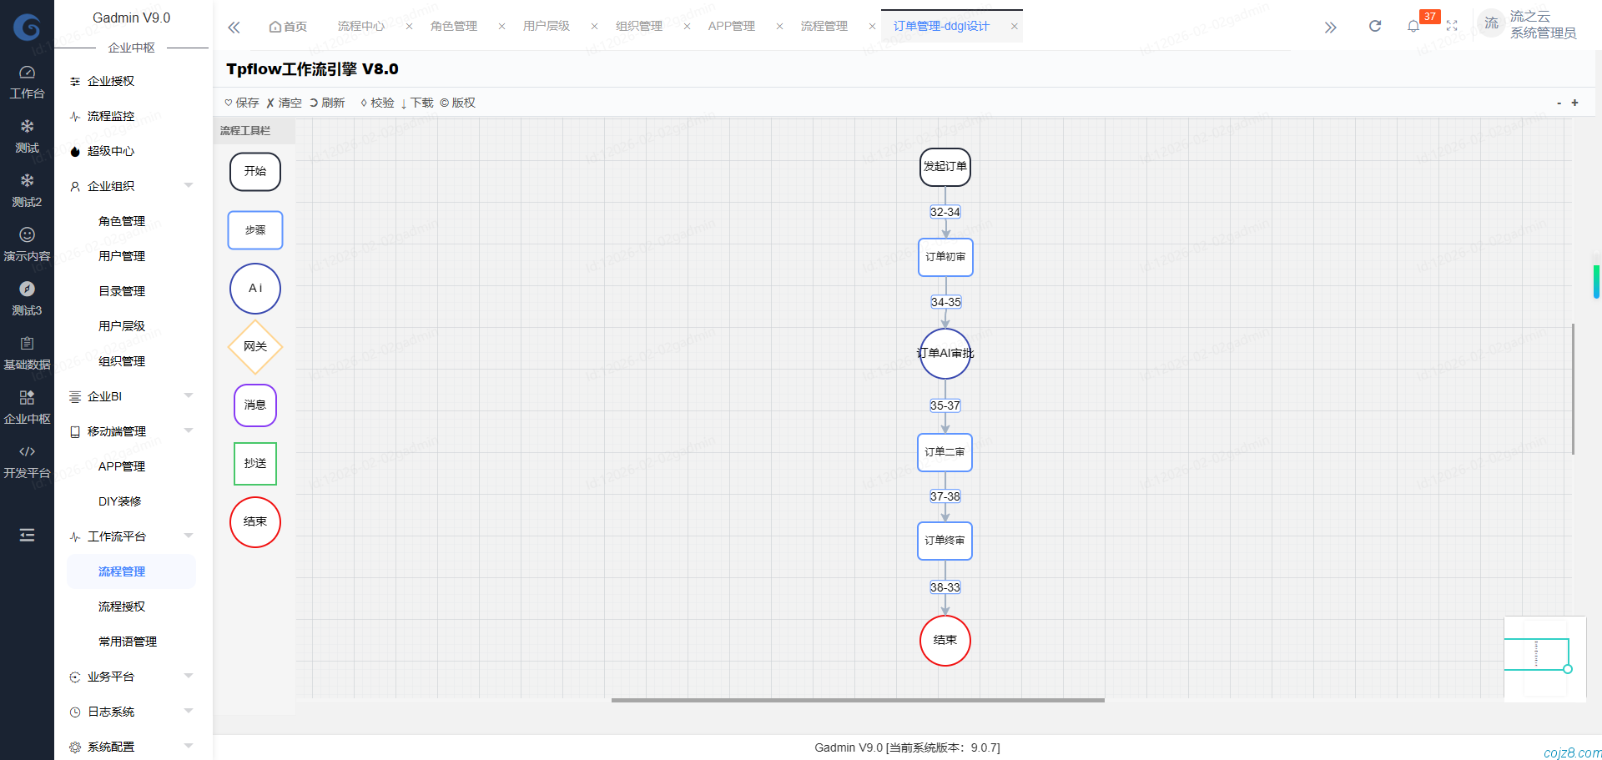This screenshot has height=760, width=1602.
Task: Click the 订单AI审批 node on canvas
Action: 945,354
